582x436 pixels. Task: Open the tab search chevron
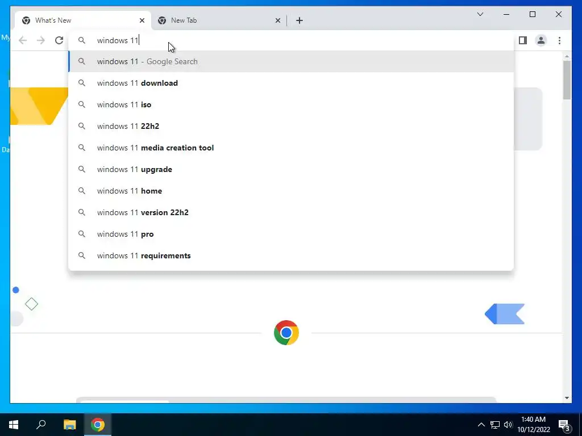click(x=480, y=14)
